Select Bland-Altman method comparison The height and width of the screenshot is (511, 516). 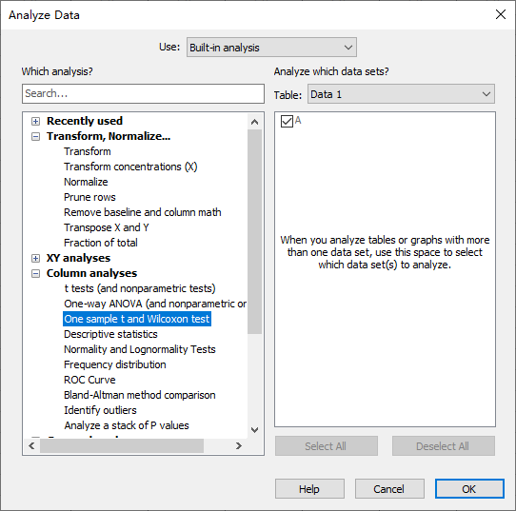coord(140,395)
